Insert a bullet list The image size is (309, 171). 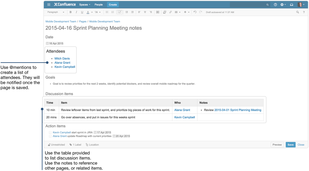(107, 12)
